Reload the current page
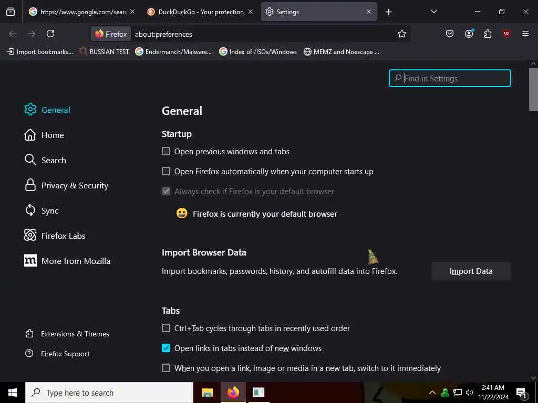The height and width of the screenshot is (403, 538). click(x=50, y=34)
